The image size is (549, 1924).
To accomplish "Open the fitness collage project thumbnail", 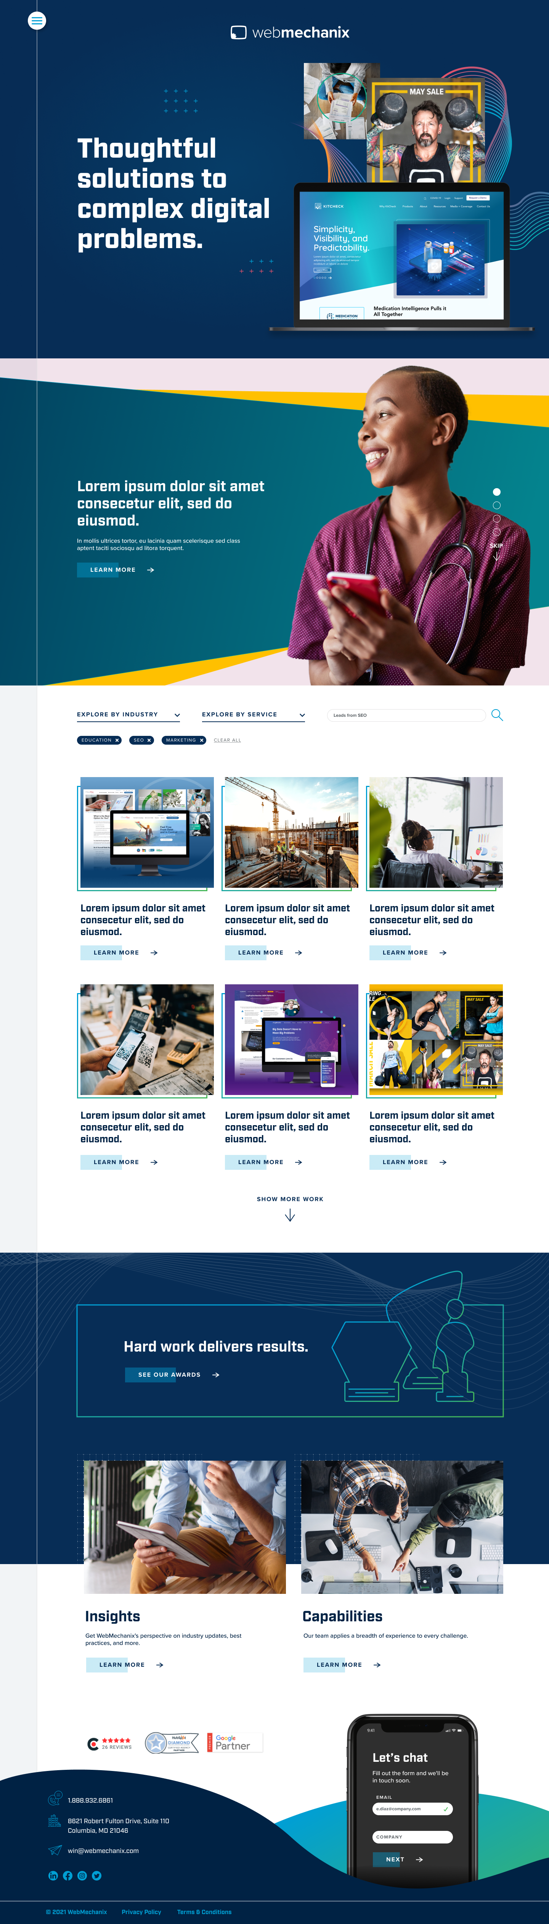I will 437,1040.
